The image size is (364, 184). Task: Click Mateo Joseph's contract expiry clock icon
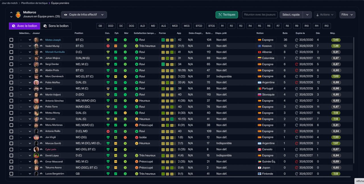click(x=297, y=40)
